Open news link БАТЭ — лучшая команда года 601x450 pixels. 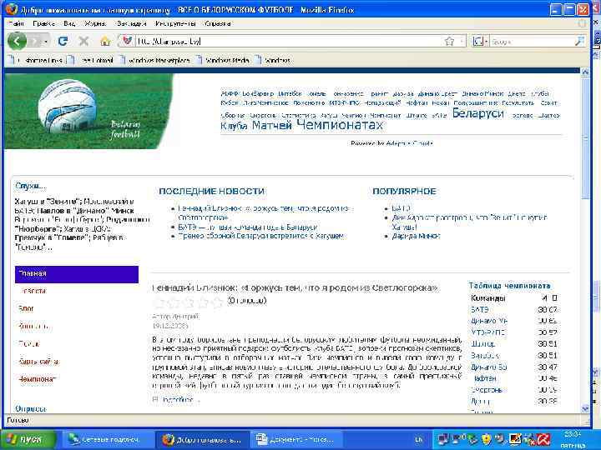pos(247,227)
